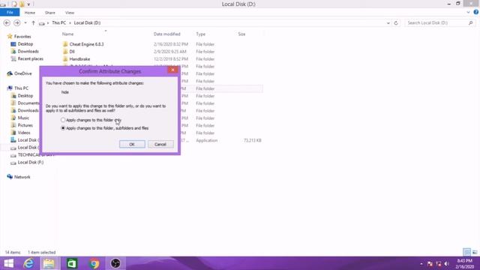Sort files by Type column
The width and height of the screenshot is (480, 270).
200,34
